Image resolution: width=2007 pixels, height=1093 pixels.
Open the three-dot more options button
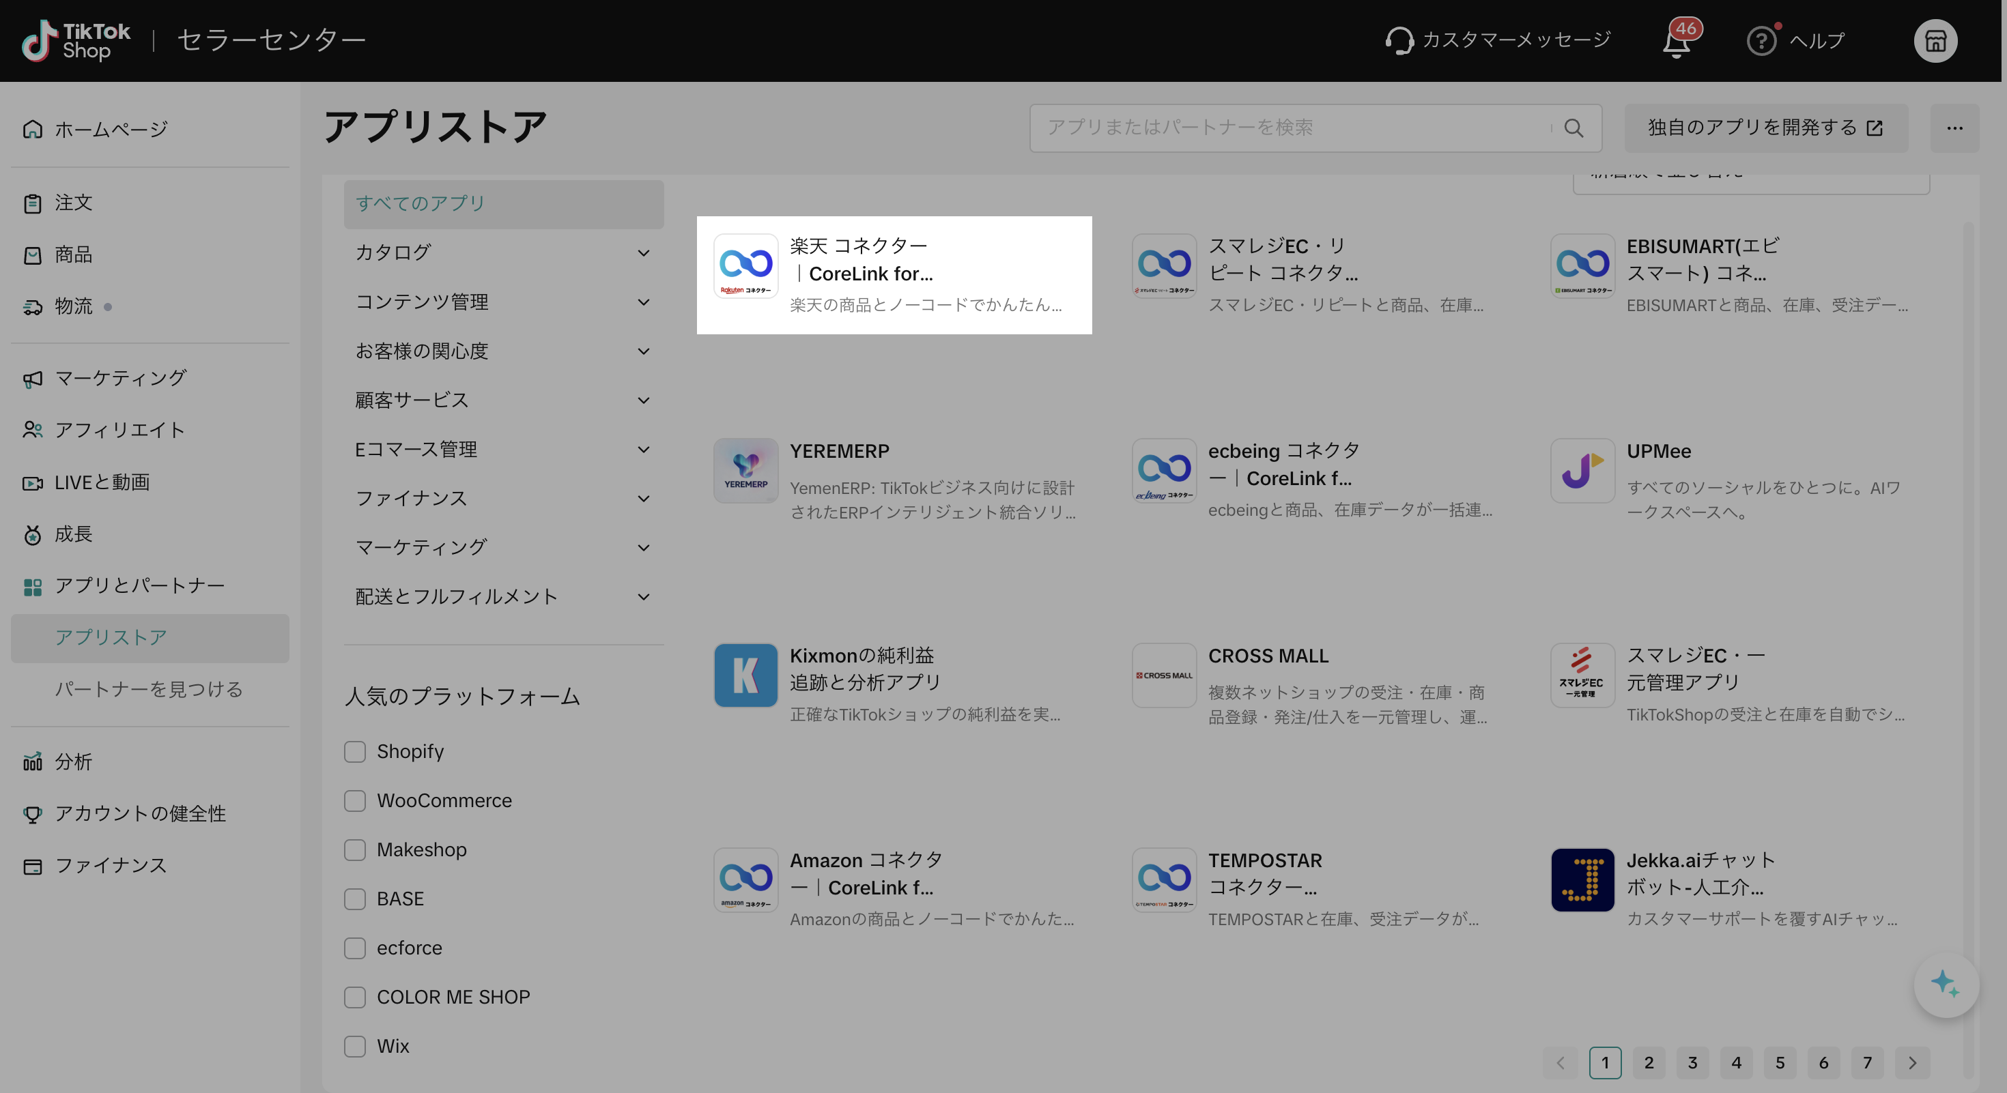point(1954,128)
